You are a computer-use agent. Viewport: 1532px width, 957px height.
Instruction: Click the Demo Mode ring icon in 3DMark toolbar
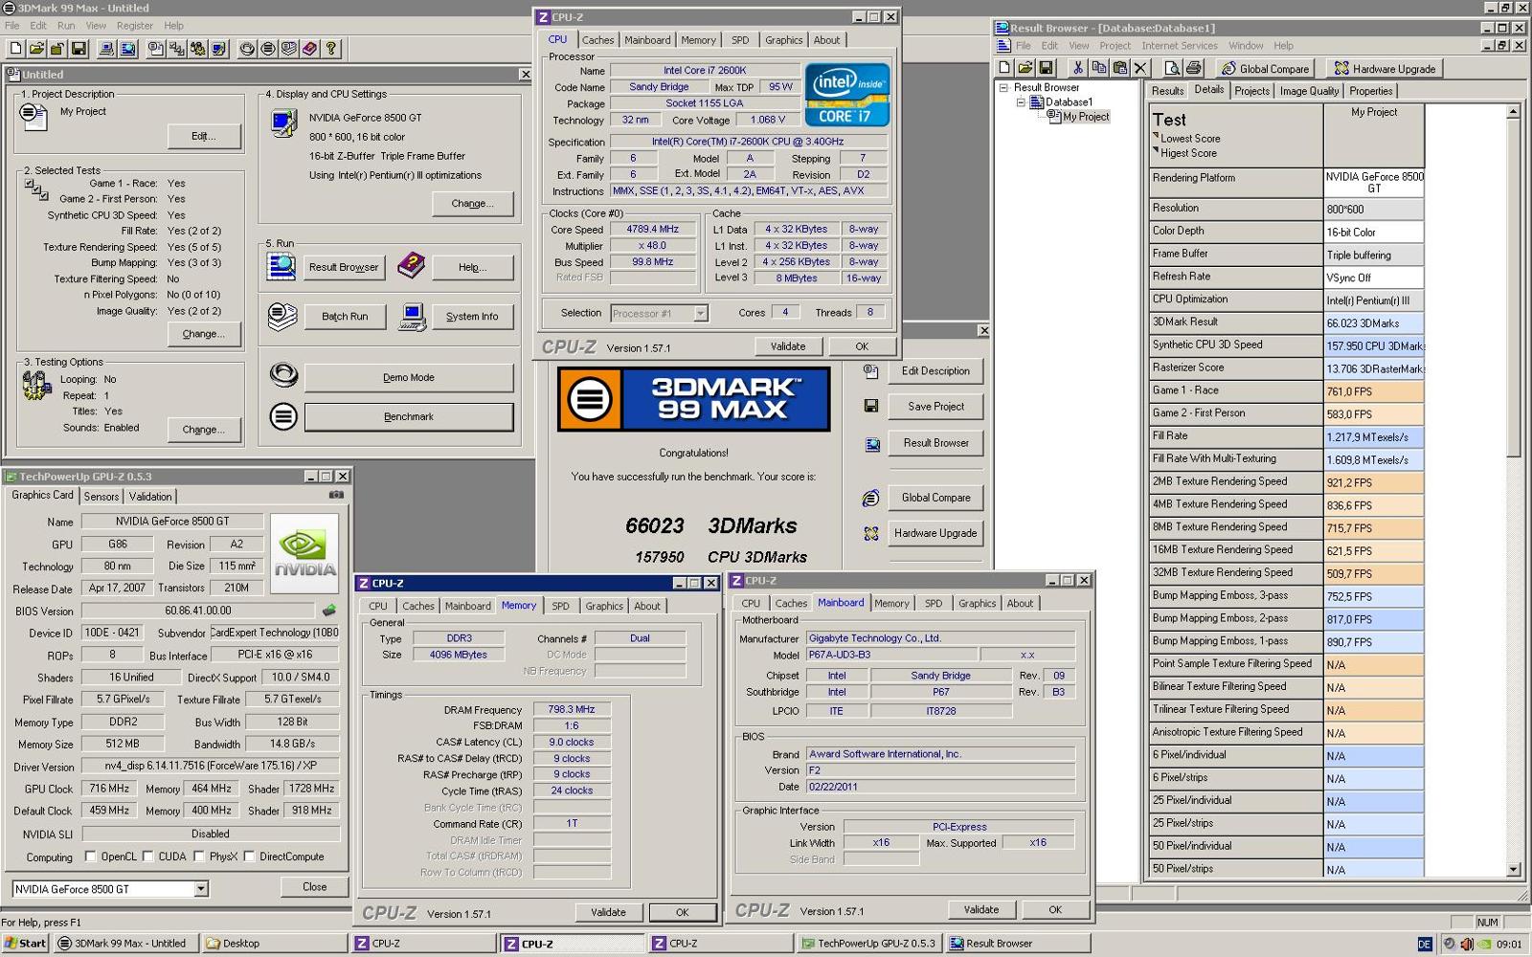click(247, 48)
